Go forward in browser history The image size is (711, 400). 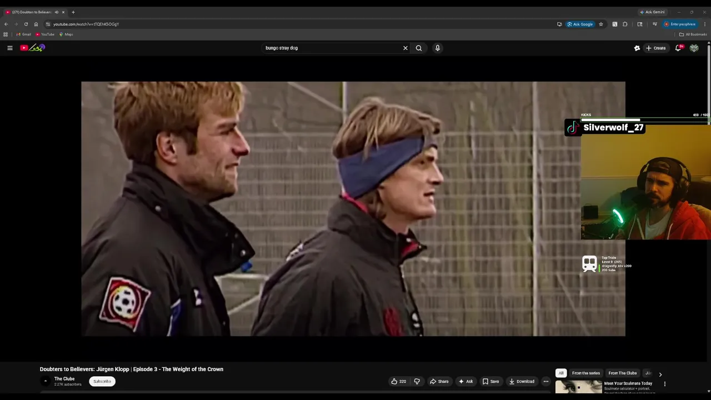click(x=16, y=24)
